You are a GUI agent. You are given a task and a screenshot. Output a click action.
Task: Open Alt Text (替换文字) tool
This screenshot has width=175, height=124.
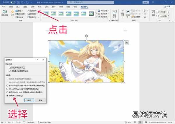tap(115, 14)
